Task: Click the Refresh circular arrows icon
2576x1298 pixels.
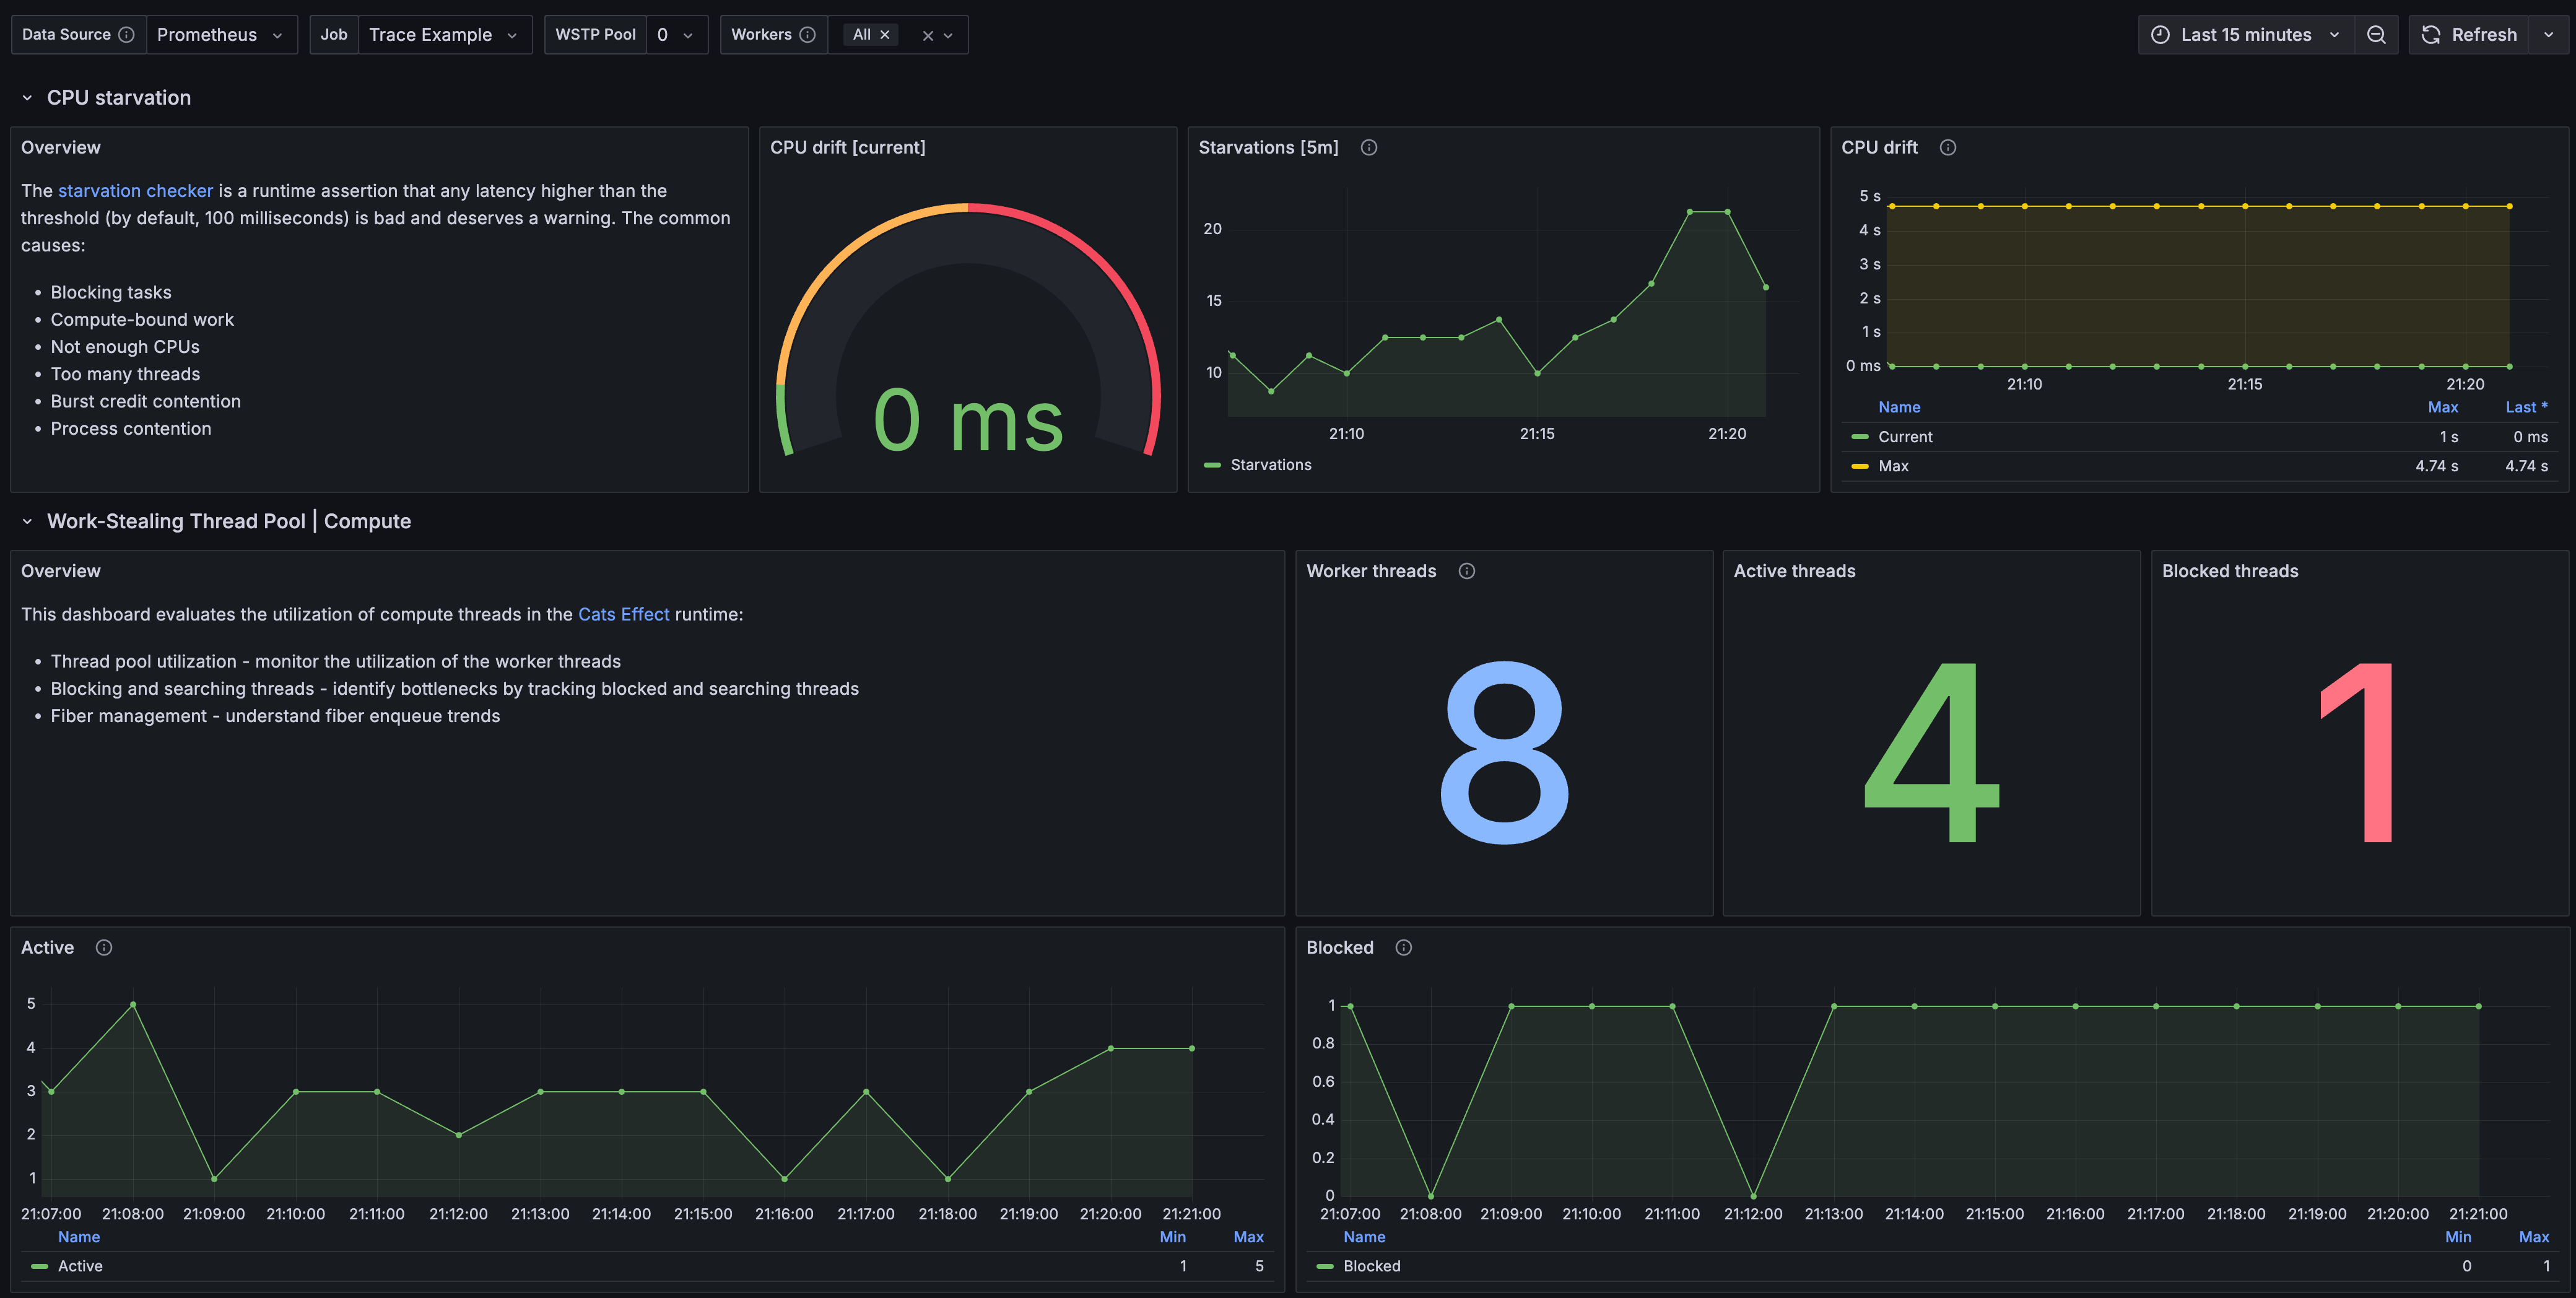Action: [x=2431, y=35]
